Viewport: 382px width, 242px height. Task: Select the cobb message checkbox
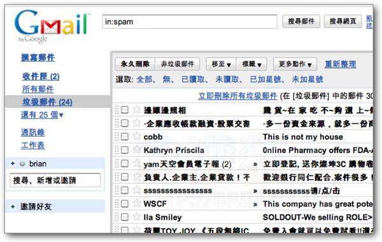[x=125, y=137]
